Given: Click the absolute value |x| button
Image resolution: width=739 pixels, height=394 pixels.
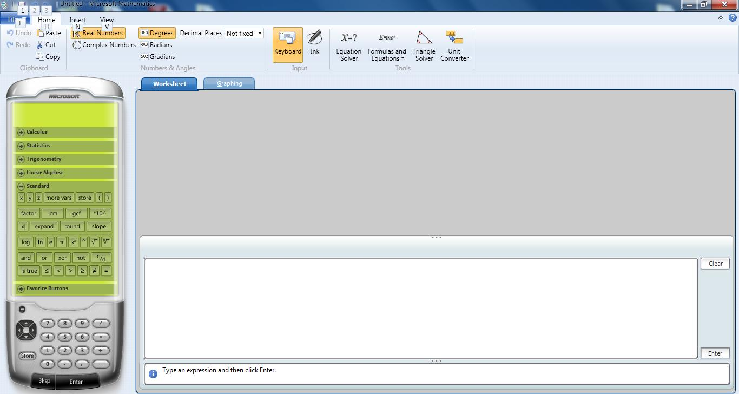Looking at the screenshot, I should [23, 227].
